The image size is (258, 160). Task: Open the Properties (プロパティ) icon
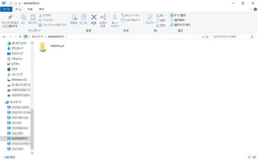pyautogui.click(x=150, y=17)
